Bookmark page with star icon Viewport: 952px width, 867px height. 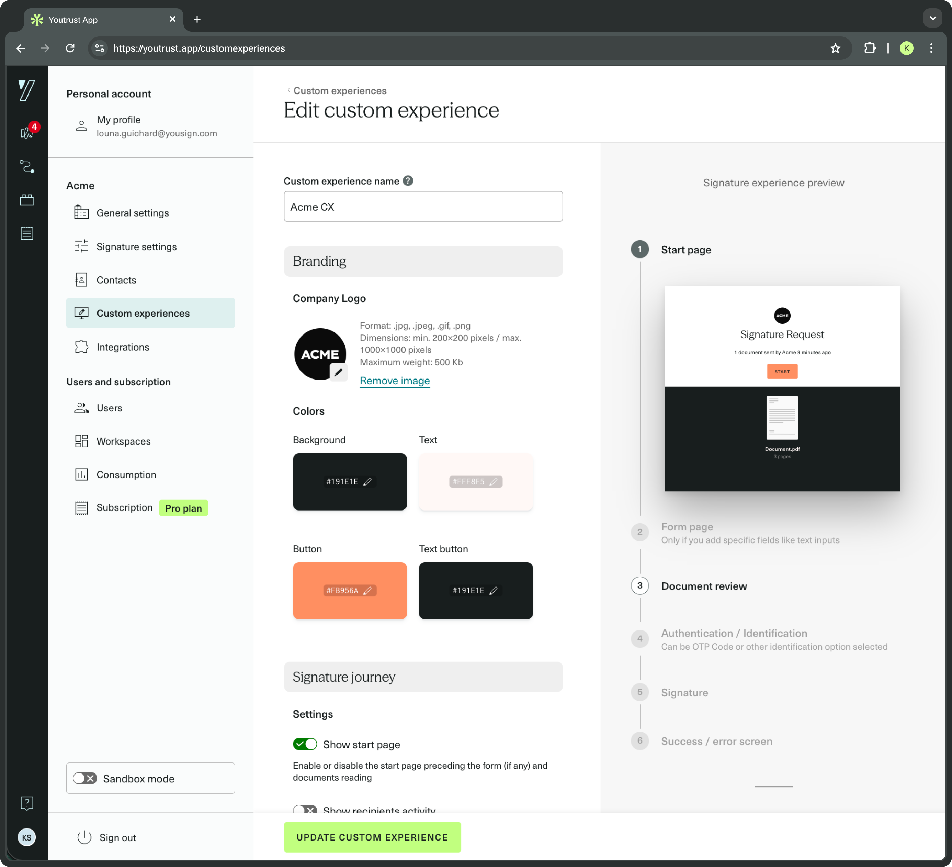[835, 48]
